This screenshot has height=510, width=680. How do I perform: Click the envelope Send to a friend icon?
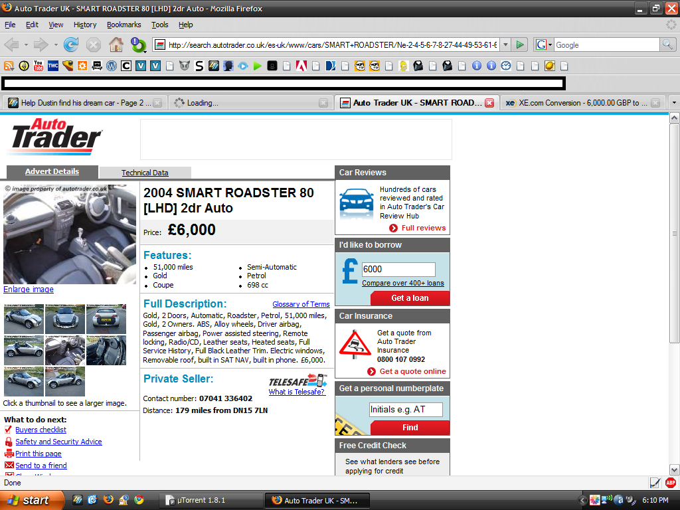tap(9, 465)
